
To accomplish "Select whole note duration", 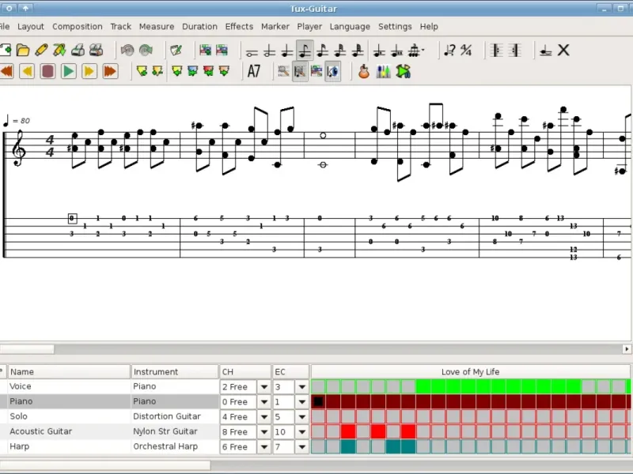I will pos(252,51).
